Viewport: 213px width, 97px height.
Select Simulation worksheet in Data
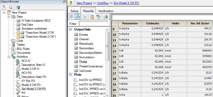point(34,29)
